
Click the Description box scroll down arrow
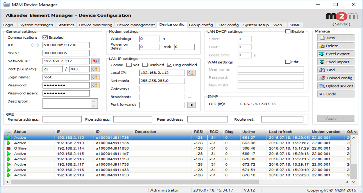[x=94, y=106]
